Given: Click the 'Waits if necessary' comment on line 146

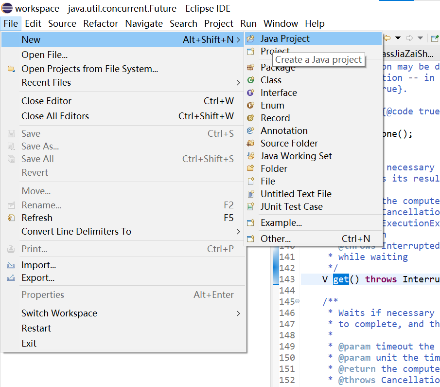Looking at the screenshot, I should [x=386, y=313].
